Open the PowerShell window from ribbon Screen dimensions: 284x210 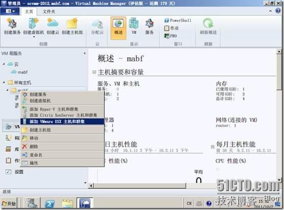coord(178,20)
